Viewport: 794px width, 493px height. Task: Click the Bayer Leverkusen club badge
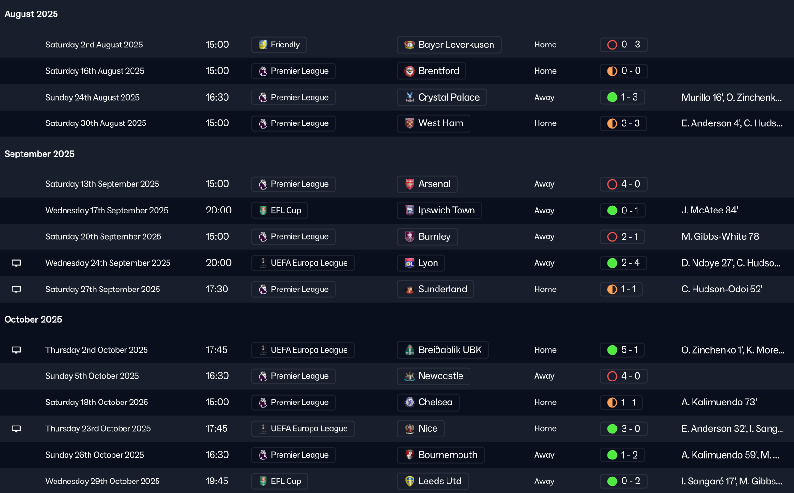(409, 45)
